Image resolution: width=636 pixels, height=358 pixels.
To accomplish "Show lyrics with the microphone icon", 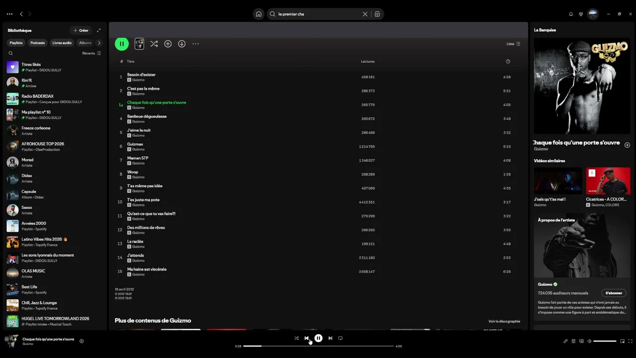I will click(x=565, y=341).
